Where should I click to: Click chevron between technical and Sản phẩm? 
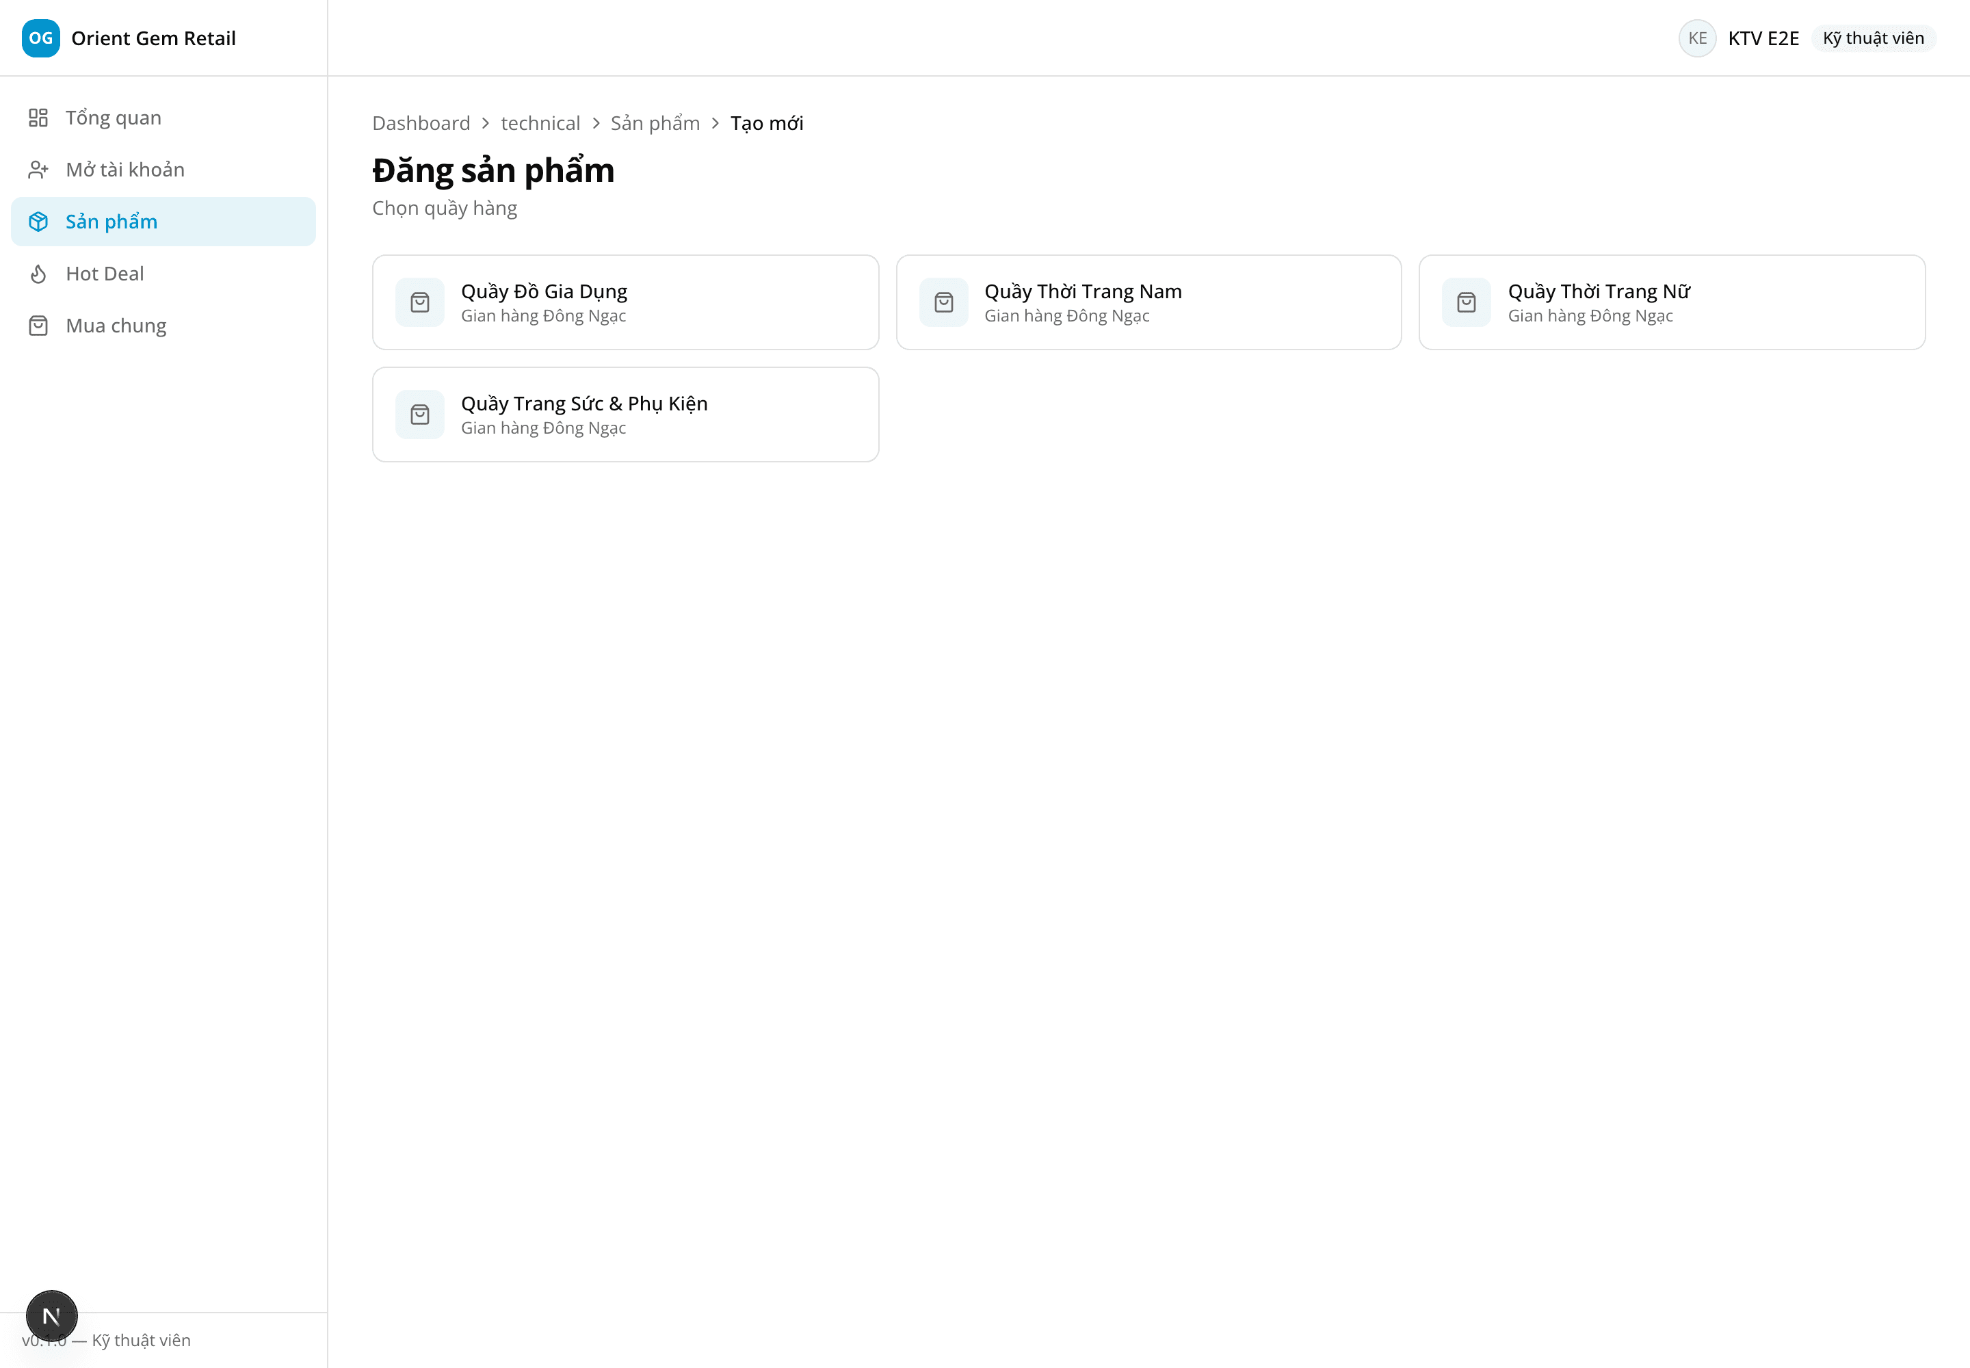(x=596, y=123)
